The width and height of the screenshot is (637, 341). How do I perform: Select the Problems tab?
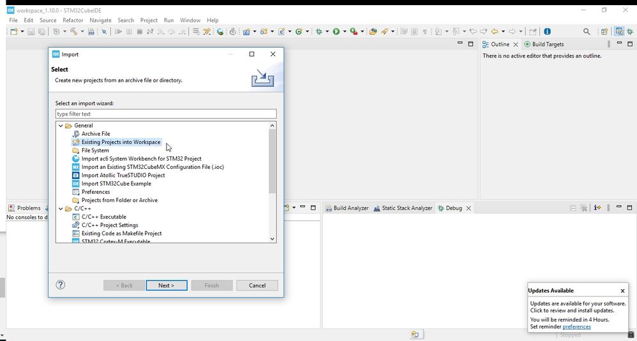tap(25, 208)
